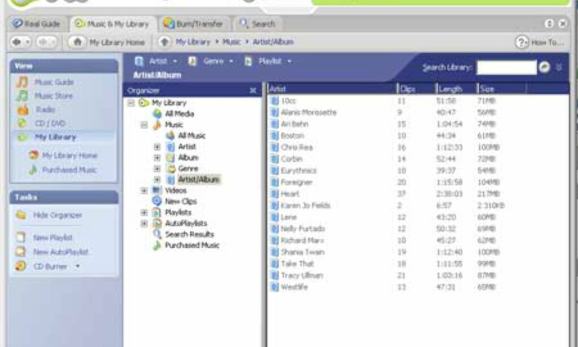This screenshot has height=347, width=578.
Task: Expand search options double chevron
Action: pos(559,67)
